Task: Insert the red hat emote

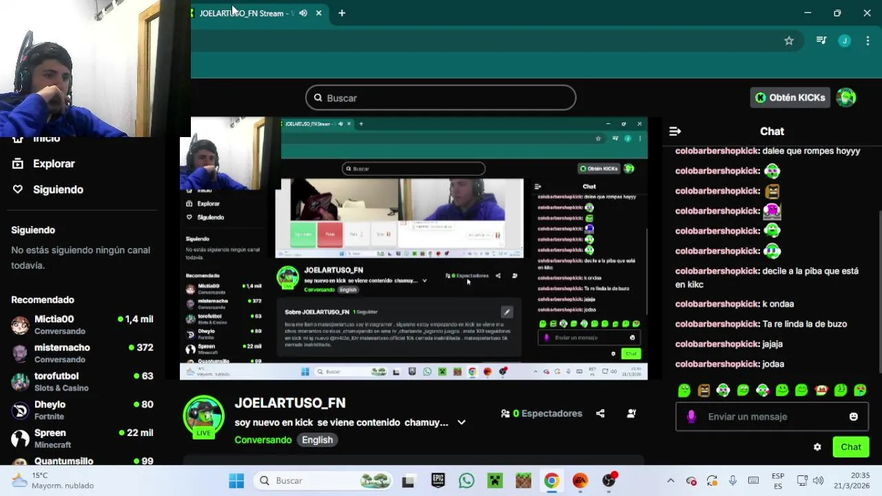Action: 821,391
